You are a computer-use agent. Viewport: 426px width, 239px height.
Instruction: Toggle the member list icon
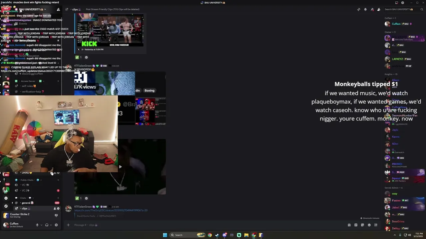point(379,9)
